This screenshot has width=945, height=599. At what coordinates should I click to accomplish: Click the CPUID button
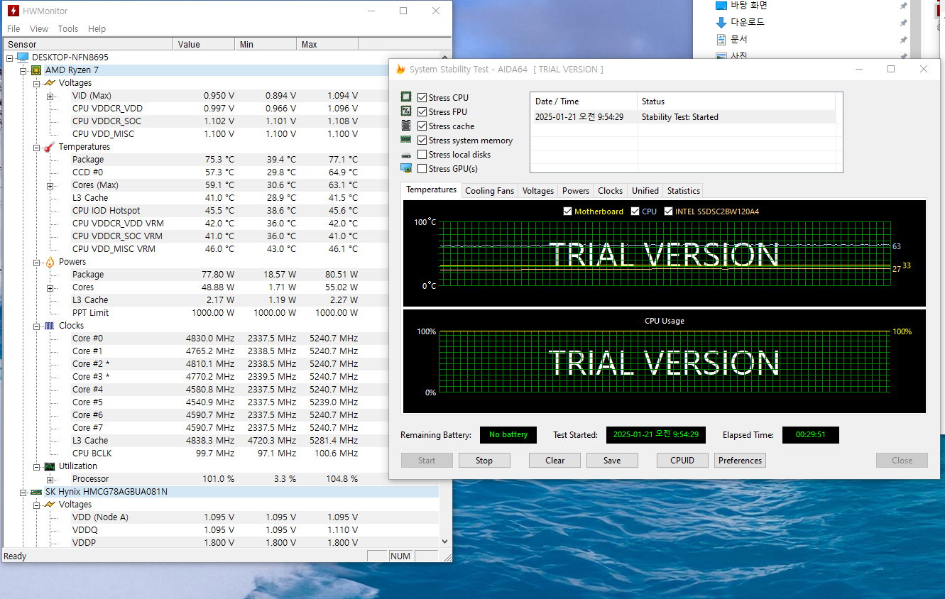tap(682, 461)
